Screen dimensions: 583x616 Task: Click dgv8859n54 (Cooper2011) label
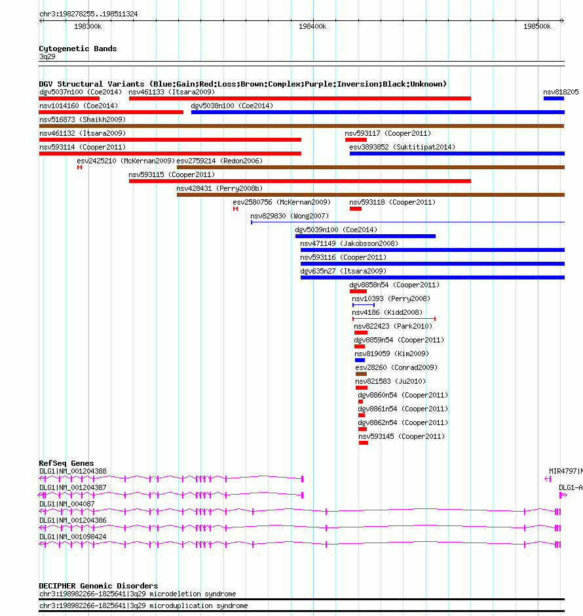(399, 339)
